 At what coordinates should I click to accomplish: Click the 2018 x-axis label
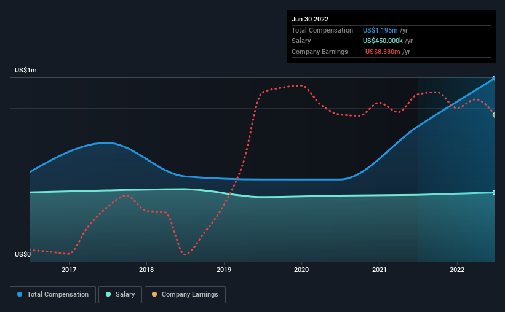point(146,270)
